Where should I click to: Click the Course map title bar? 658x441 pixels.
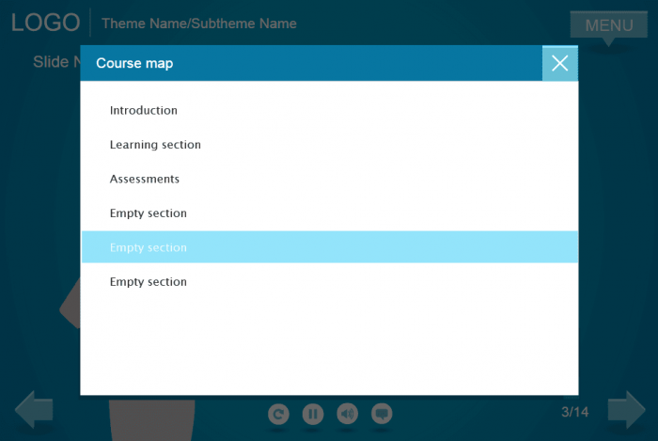click(x=310, y=63)
